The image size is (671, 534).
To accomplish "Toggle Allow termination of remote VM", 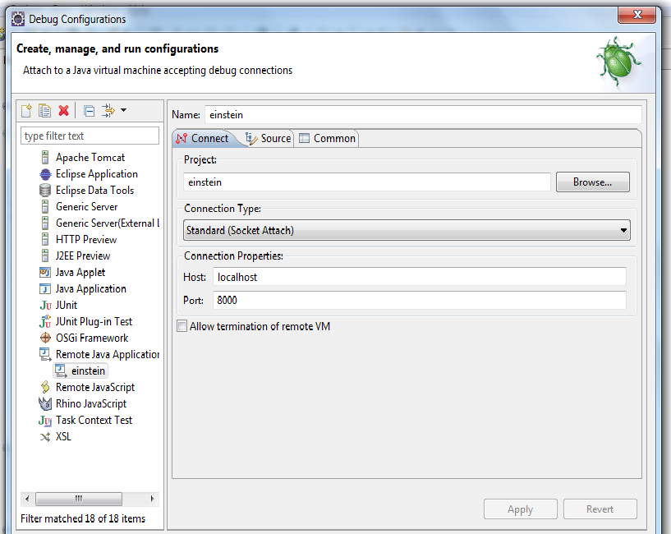I will 182,326.
